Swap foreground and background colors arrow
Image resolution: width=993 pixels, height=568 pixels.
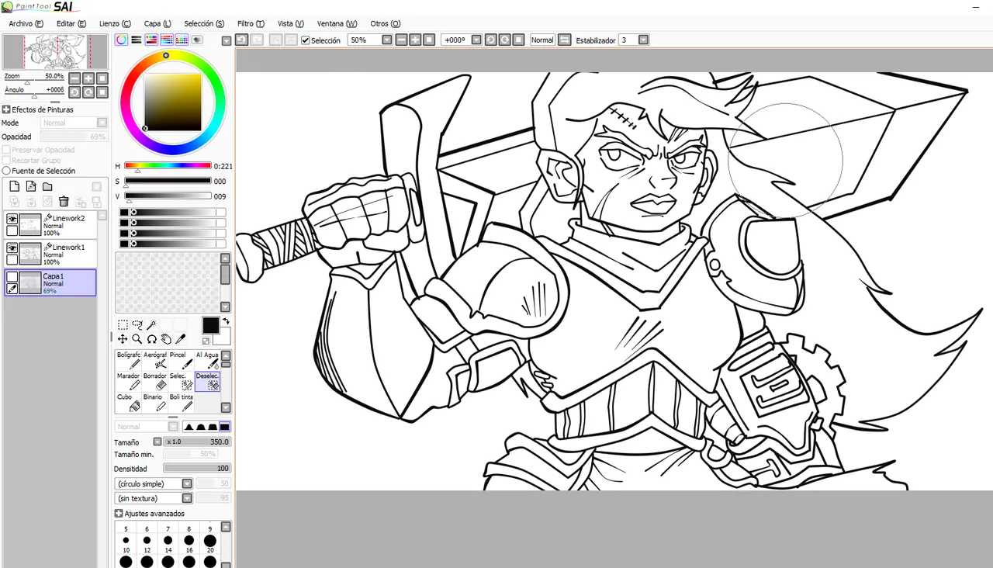[226, 321]
